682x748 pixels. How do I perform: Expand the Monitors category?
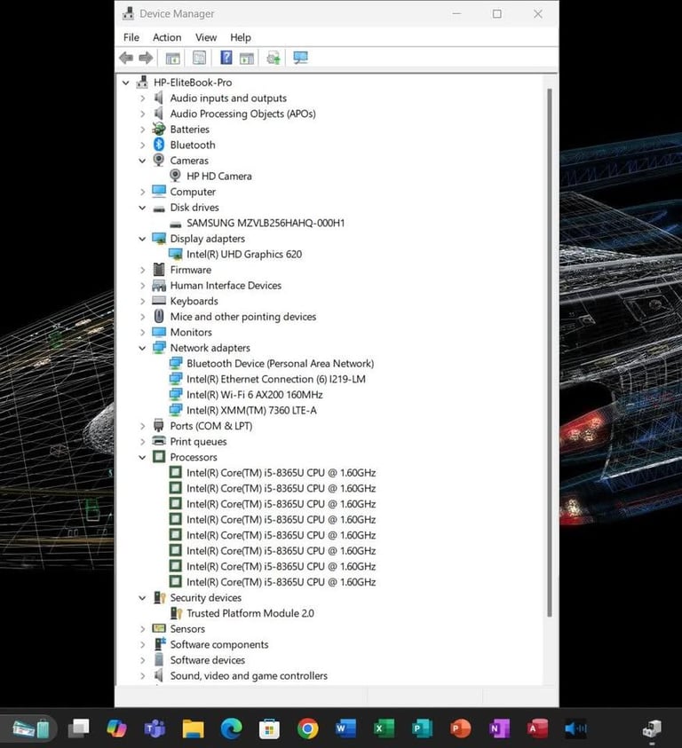142,333
